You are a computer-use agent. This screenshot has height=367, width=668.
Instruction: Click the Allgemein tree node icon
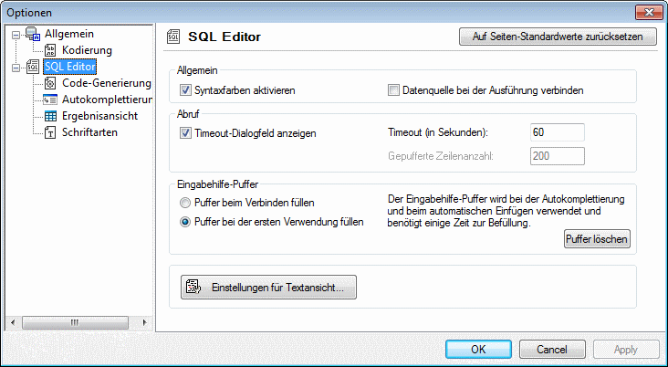pos(33,34)
